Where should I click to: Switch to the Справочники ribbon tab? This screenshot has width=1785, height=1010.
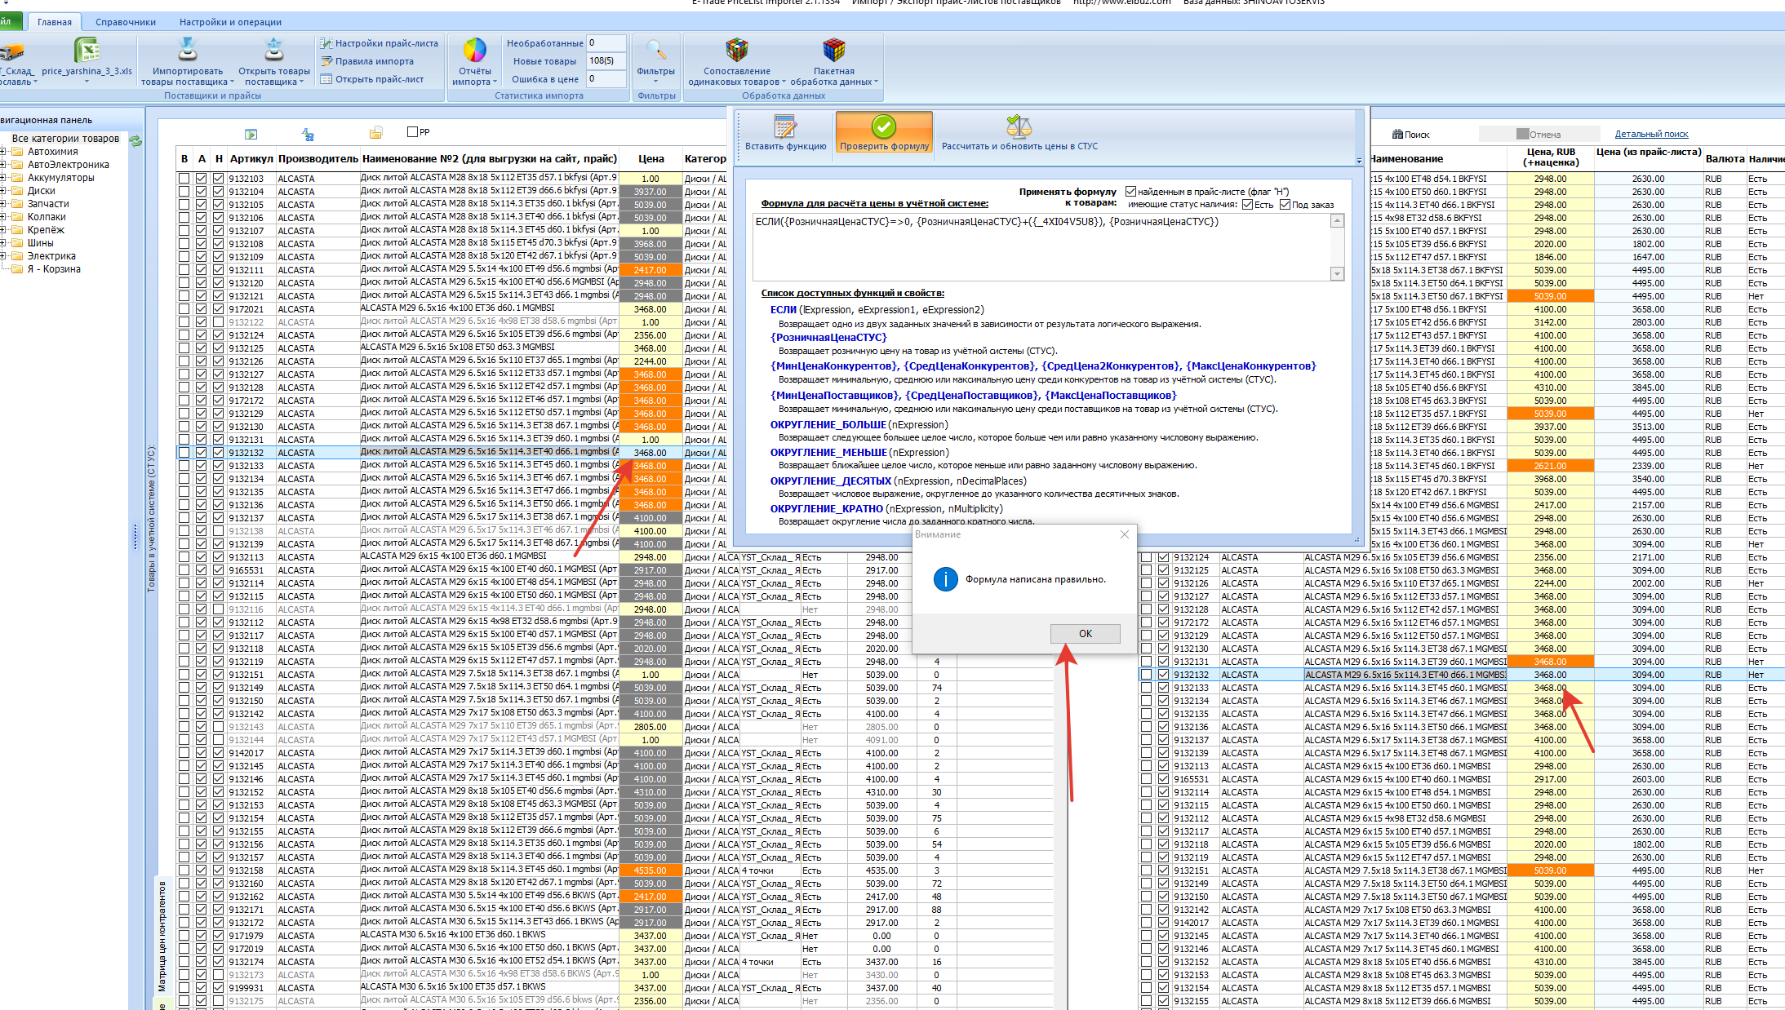126,22
